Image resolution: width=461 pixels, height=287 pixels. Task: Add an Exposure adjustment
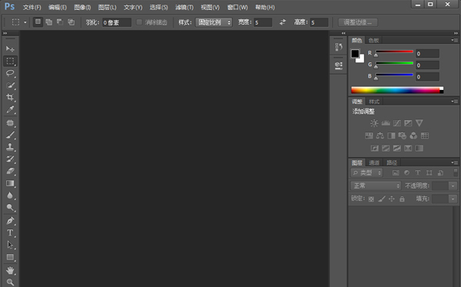(x=408, y=123)
